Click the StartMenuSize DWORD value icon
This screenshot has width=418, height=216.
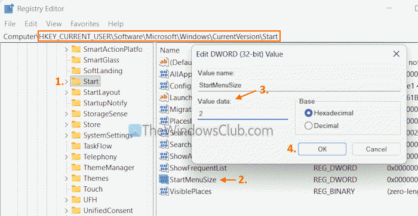click(164, 180)
